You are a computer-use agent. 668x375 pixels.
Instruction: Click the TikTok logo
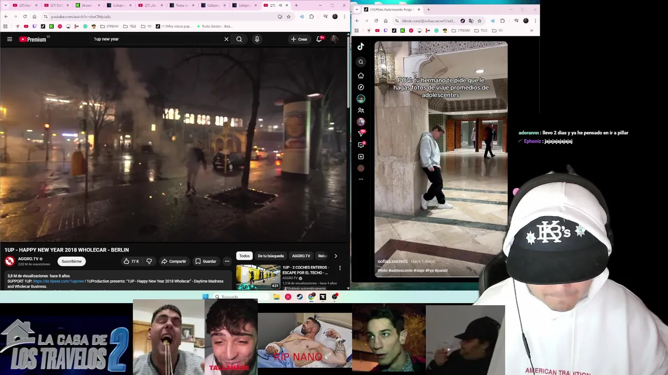(x=361, y=46)
